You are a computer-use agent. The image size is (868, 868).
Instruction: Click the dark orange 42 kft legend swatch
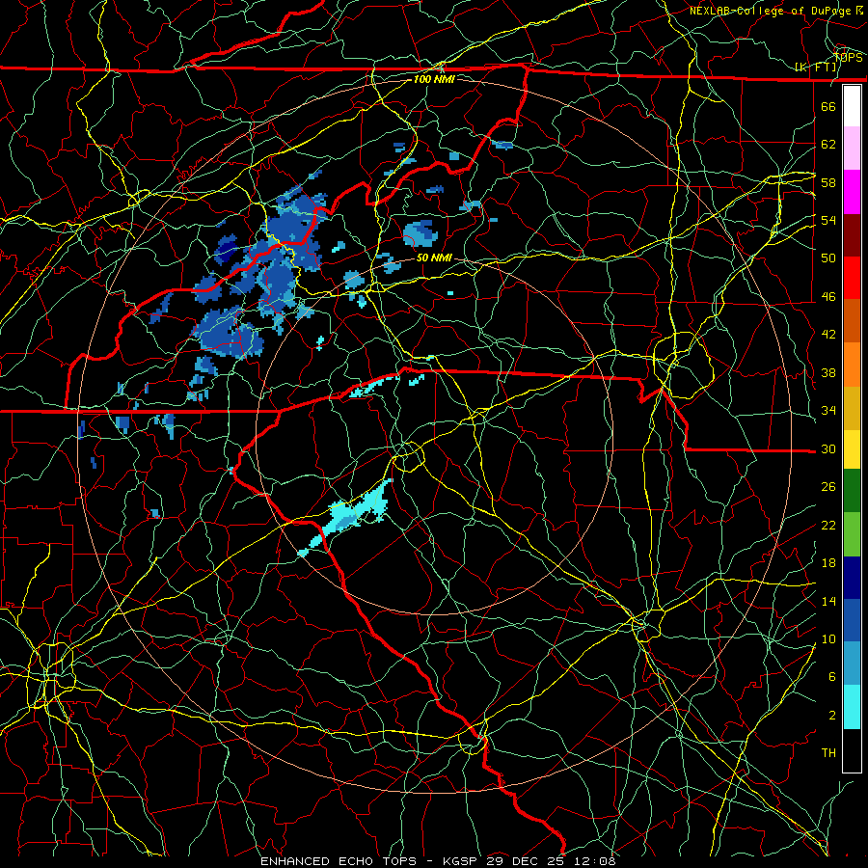pos(852,321)
